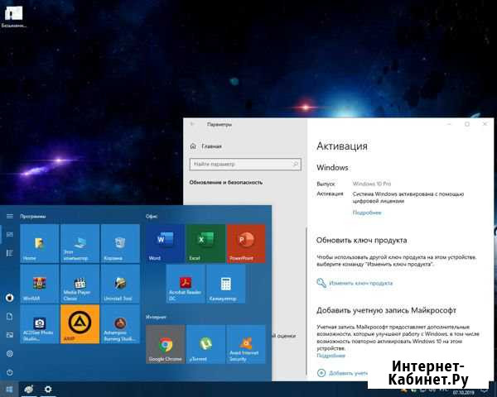Viewport: 497px width, 397px height.
Task: Click the Офис group header
Action: click(x=152, y=216)
